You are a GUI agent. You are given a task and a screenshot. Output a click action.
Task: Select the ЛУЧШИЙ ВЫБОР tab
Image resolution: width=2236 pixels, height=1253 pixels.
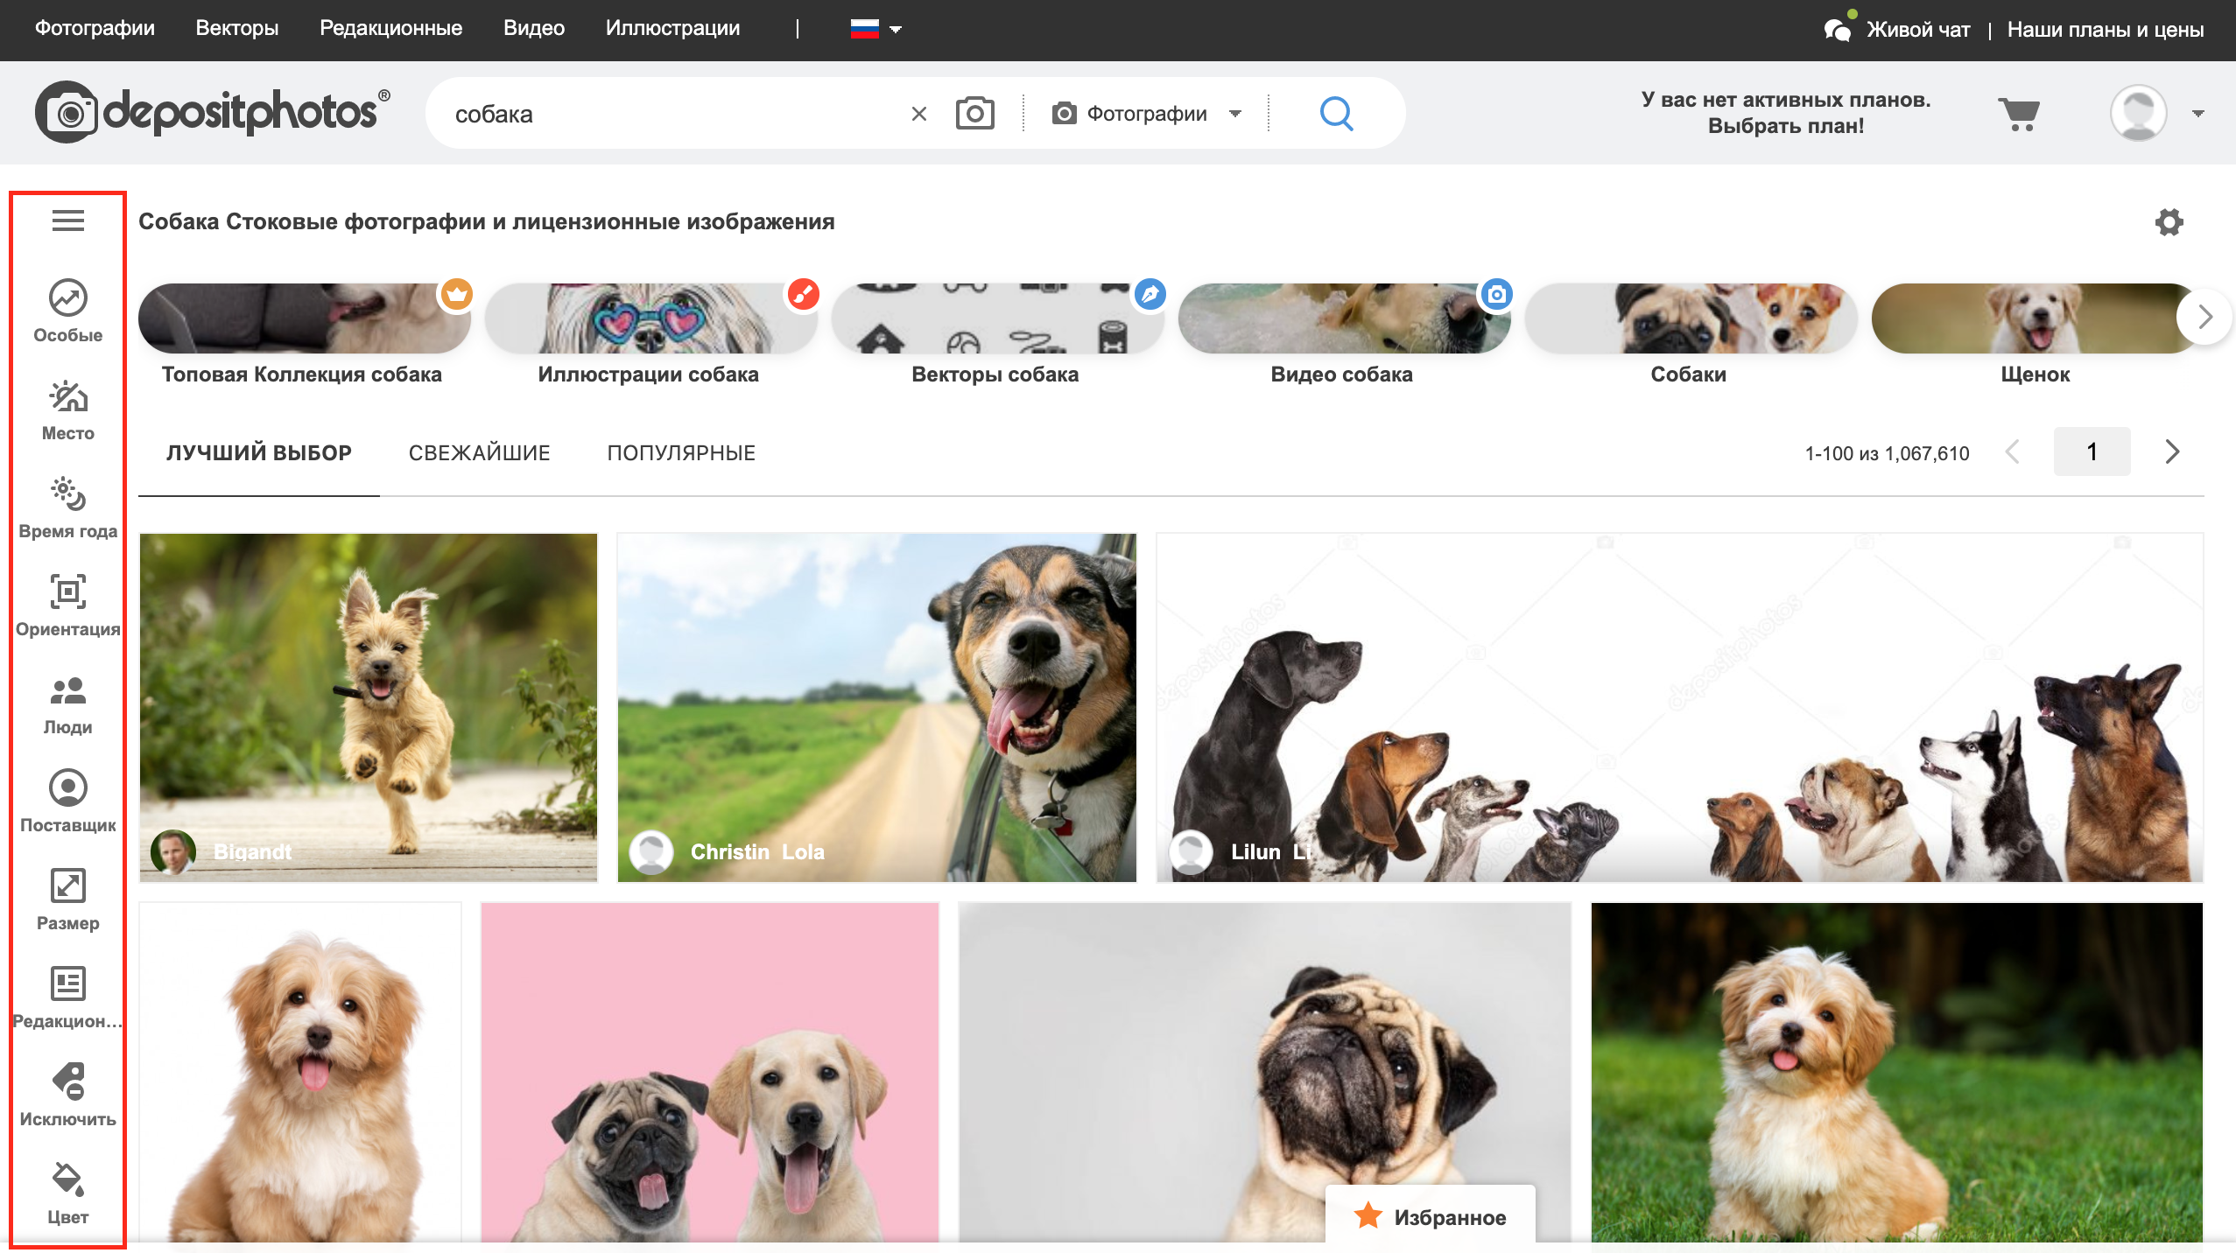259,452
